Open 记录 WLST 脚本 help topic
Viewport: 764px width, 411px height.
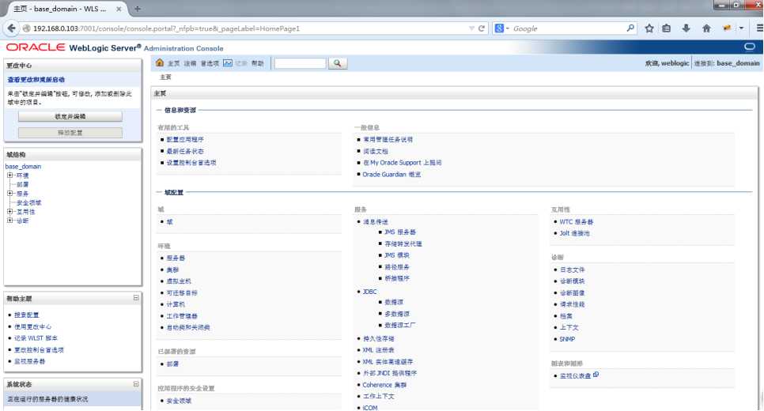point(36,338)
